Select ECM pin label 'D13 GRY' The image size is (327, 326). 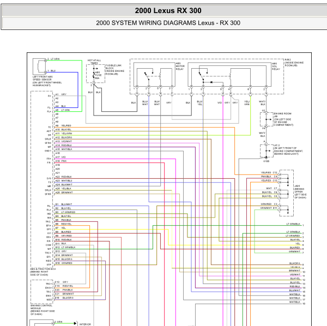pos(61,282)
